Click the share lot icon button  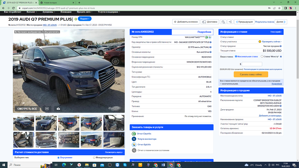(x=230, y=22)
